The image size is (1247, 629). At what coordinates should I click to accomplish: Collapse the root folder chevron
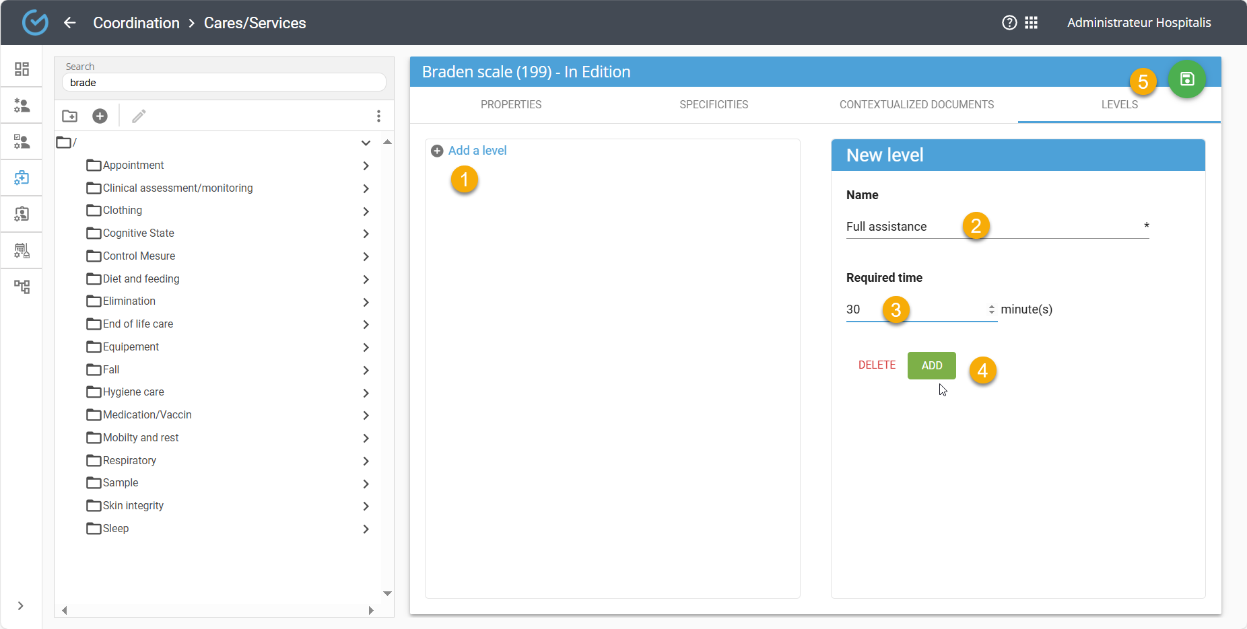tap(366, 143)
